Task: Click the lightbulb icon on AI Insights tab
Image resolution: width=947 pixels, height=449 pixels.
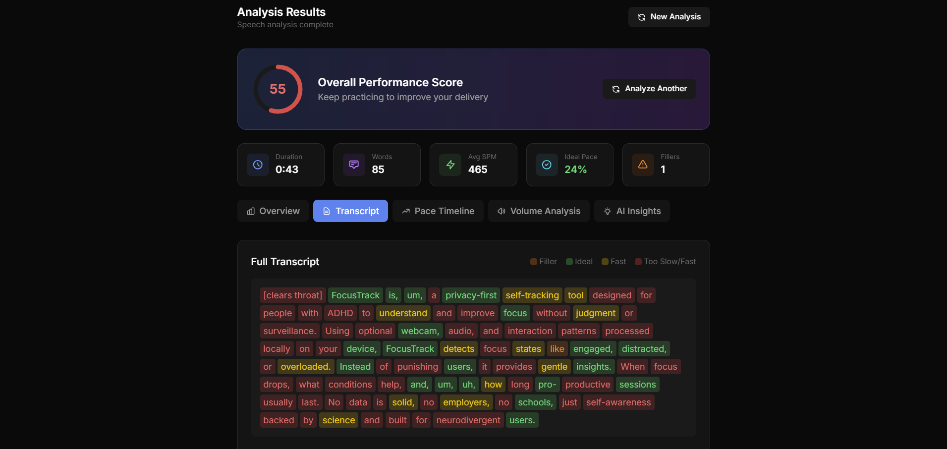Action: click(x=608, y=211)
